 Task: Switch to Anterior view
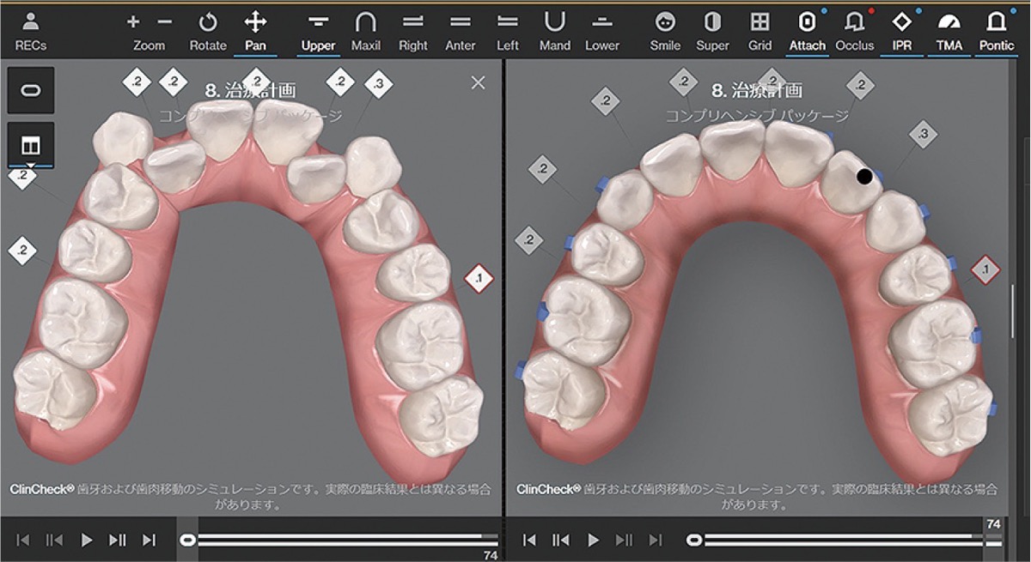[x=461, y=30]
